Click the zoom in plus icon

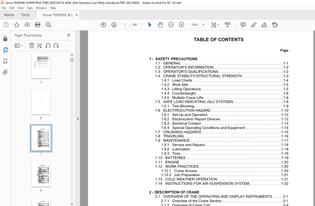(x=182, y=25)
